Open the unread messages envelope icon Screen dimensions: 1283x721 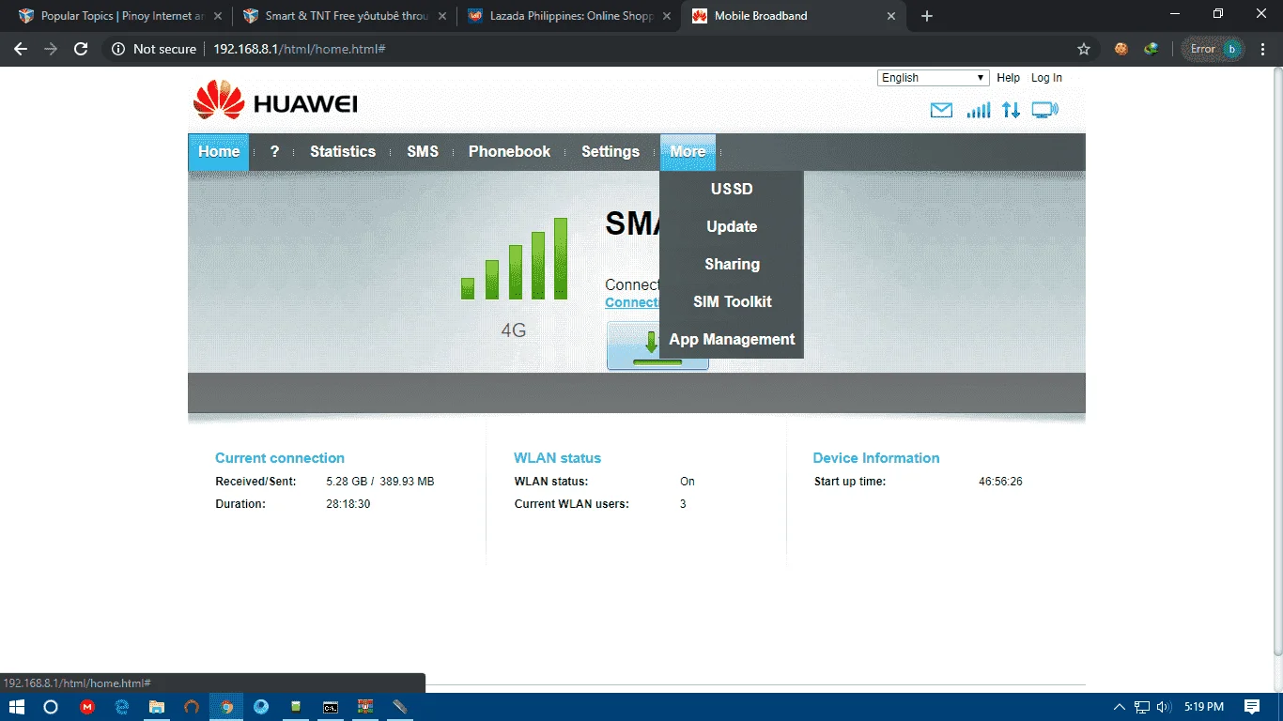(x=941, y=110)
